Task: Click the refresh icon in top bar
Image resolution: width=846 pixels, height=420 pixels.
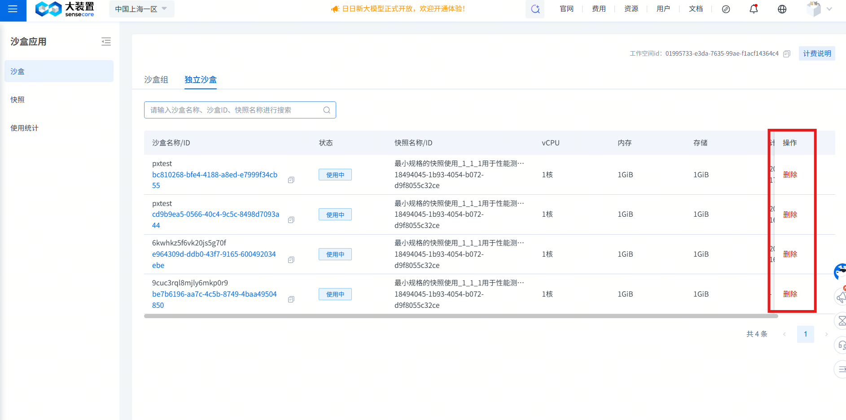Action: (535, 9)
